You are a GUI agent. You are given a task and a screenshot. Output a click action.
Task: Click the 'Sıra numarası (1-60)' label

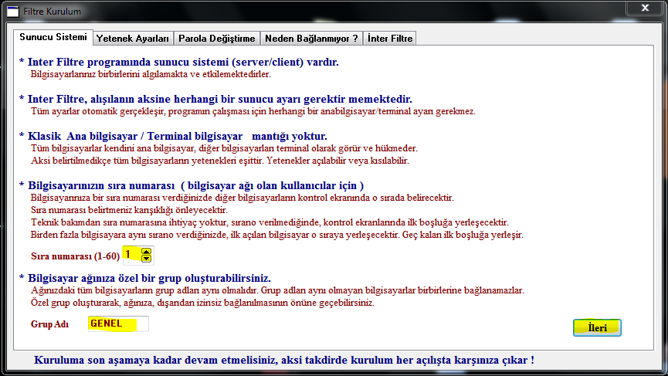pyautogui.click(x=75, y=256)
